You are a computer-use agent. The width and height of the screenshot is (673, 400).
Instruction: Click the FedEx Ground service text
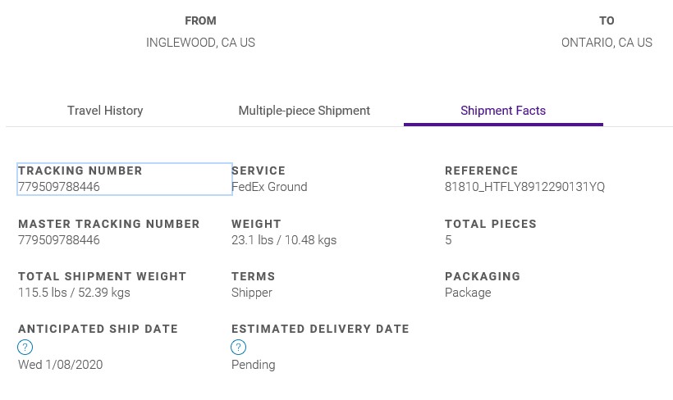pos(269,187)
